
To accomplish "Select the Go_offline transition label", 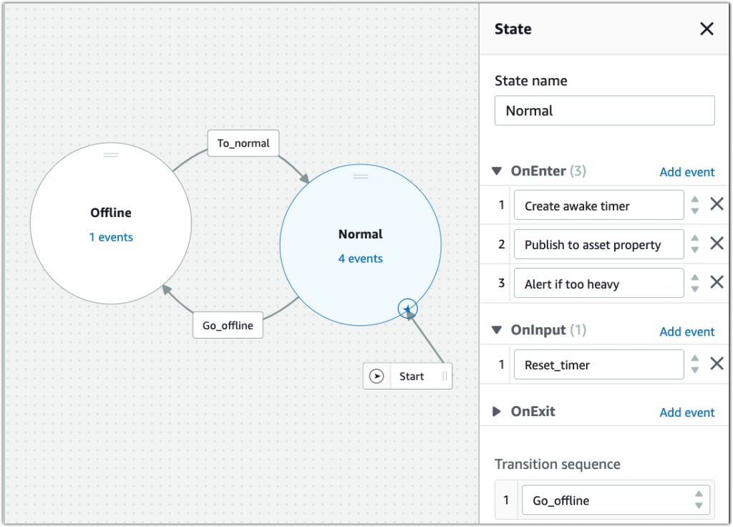I will point(228,325).
